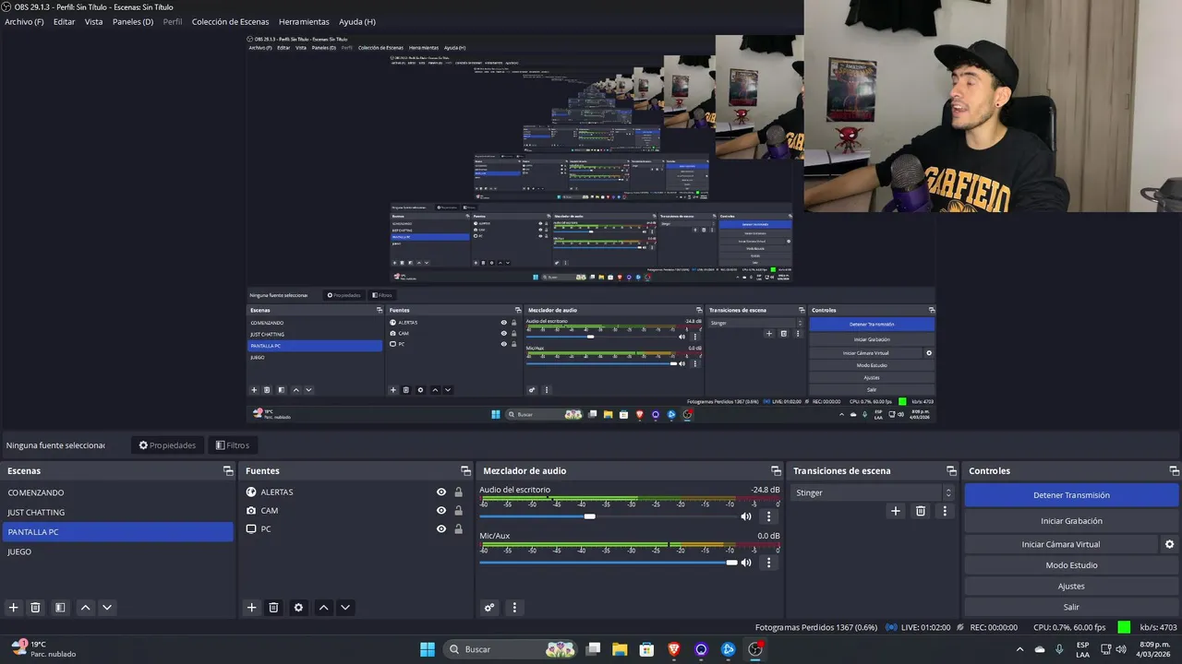Open transition properties three-dot icon
Screen dimensions: 1182x664
(x=945, y=511)
